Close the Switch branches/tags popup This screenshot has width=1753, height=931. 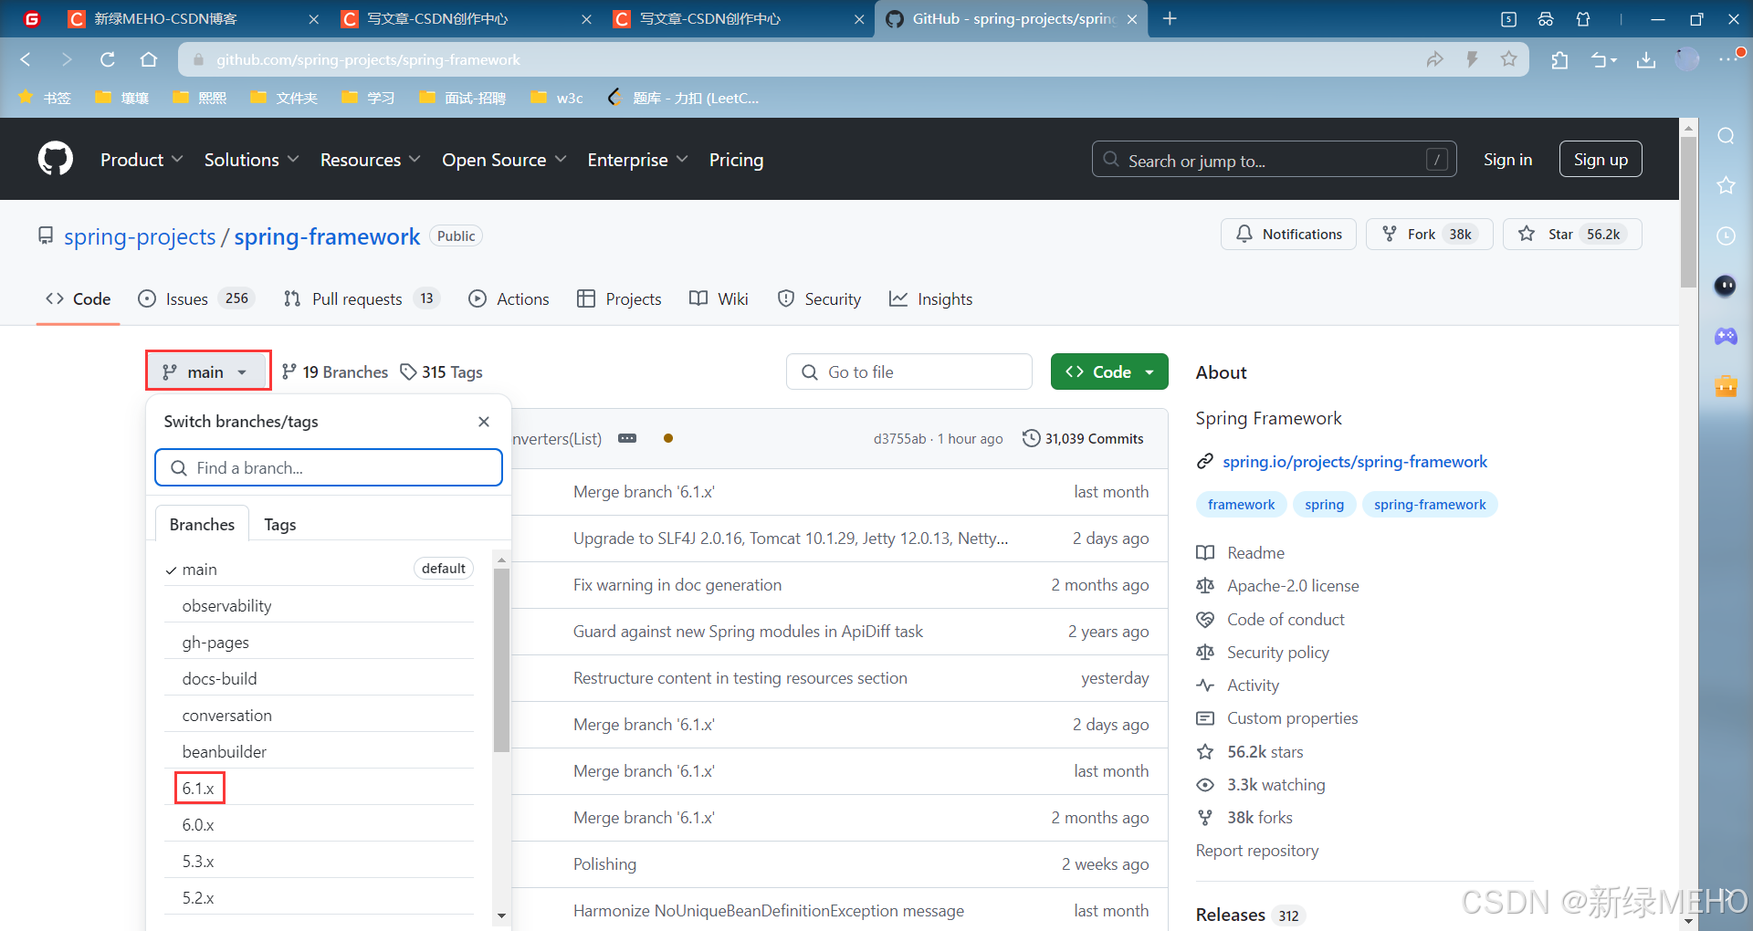[x=484, y=422]
